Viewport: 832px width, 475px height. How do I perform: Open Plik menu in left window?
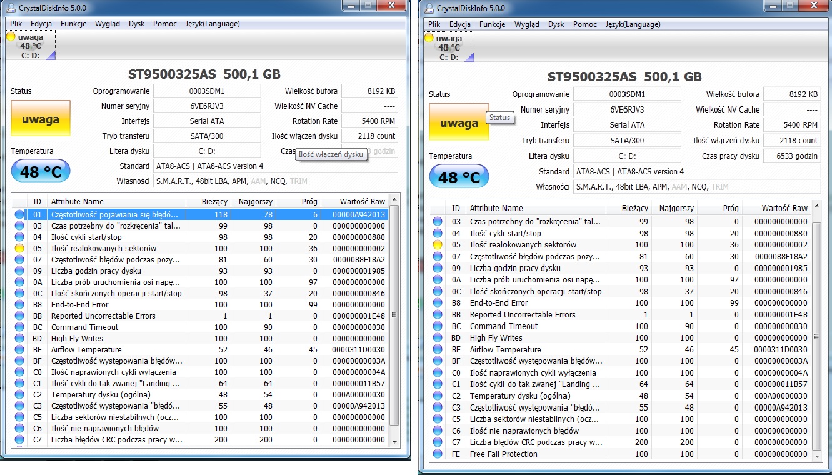pyautogui.click(x=15, y=24)
